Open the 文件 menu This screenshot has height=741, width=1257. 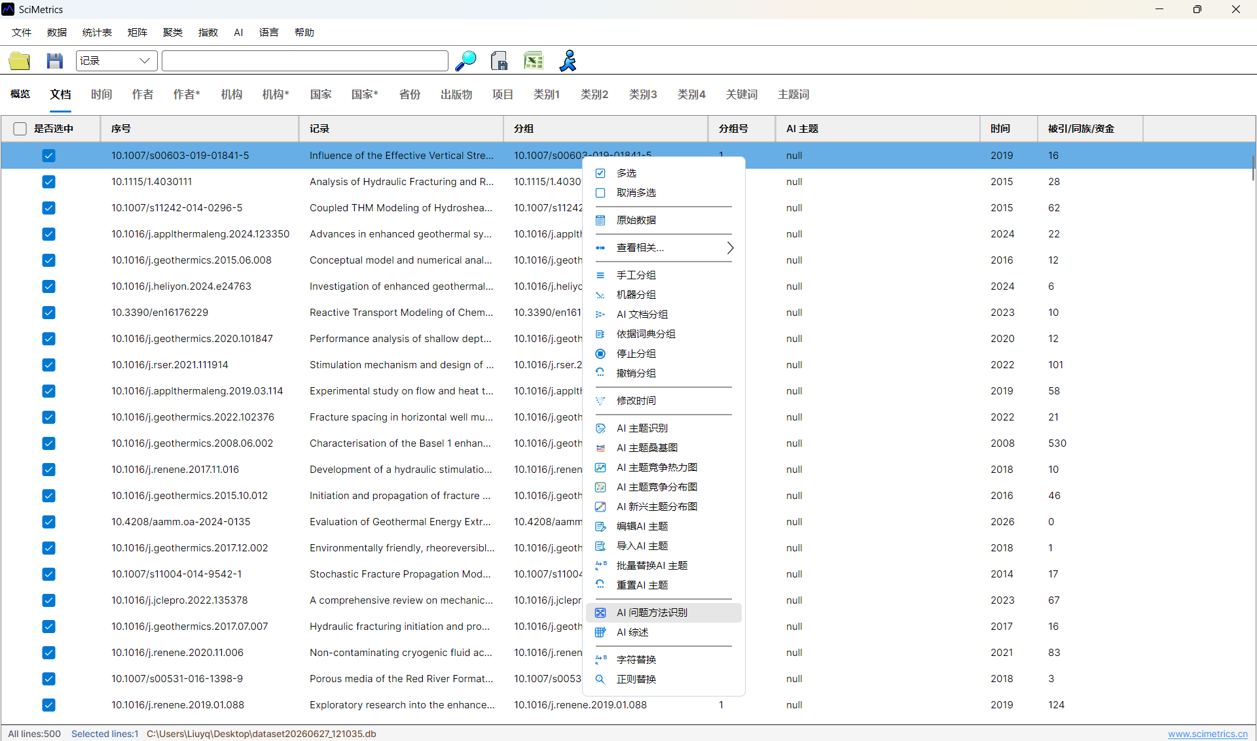coord(22,33)
